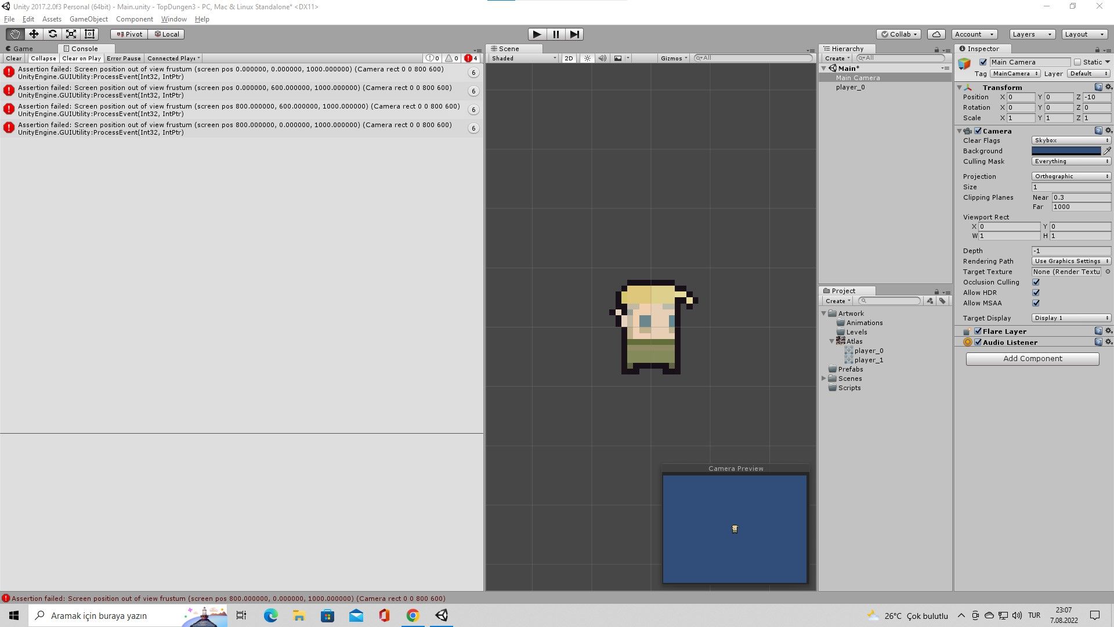Select the Scale tool

(71, 34)
